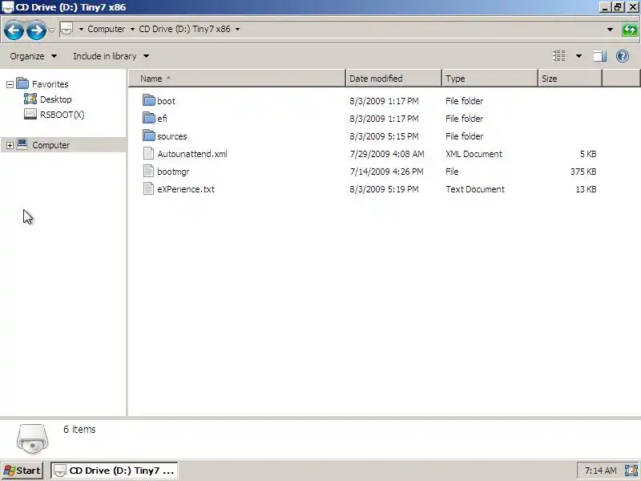Viewport: 641px width, 481px height.
Task: Click the eXPerience.txt file name
Action: pyautogui.click(x=186, y=189)
